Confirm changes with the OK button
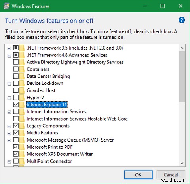The width and height of the screenshot is (190, 184). (x=138, y=175)
